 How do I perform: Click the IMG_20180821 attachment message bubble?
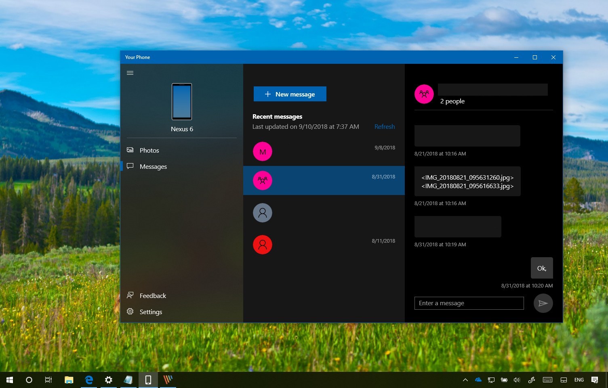point(467,182)
